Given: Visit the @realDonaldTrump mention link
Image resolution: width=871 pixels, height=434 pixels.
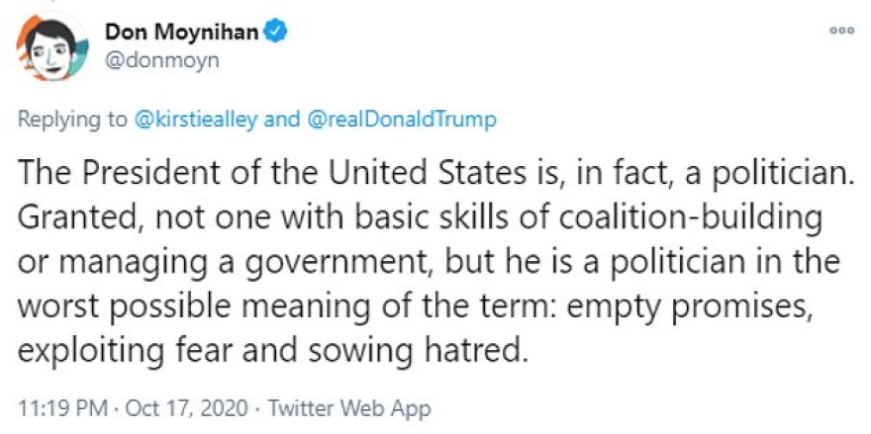Looking at the screenshot, I should [401, 120].
